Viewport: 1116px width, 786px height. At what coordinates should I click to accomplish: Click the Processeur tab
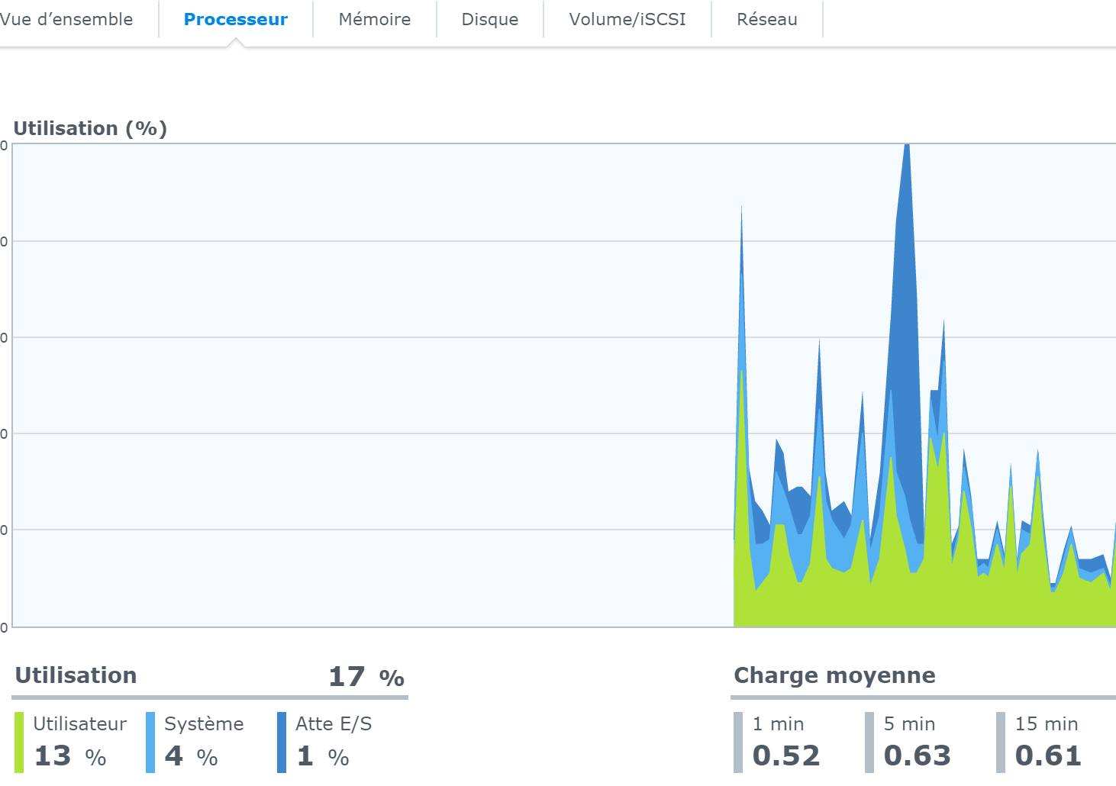click(x=236, y=19)
